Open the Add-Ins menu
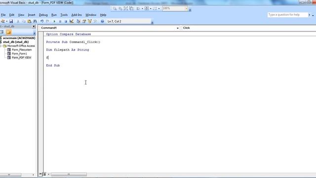This screenshot has width=316, height=178. pyautogui.click(x=77, y=15)
